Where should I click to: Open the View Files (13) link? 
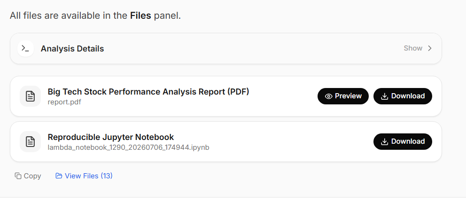click(84, 176)
